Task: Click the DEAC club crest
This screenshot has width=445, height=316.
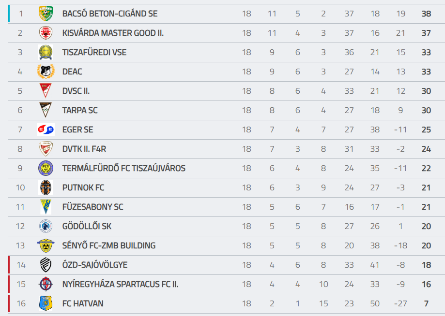Action: 46,72
